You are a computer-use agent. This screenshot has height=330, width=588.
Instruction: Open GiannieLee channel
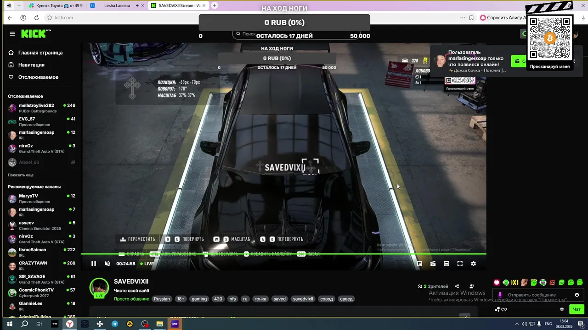[x=41, y=306]
